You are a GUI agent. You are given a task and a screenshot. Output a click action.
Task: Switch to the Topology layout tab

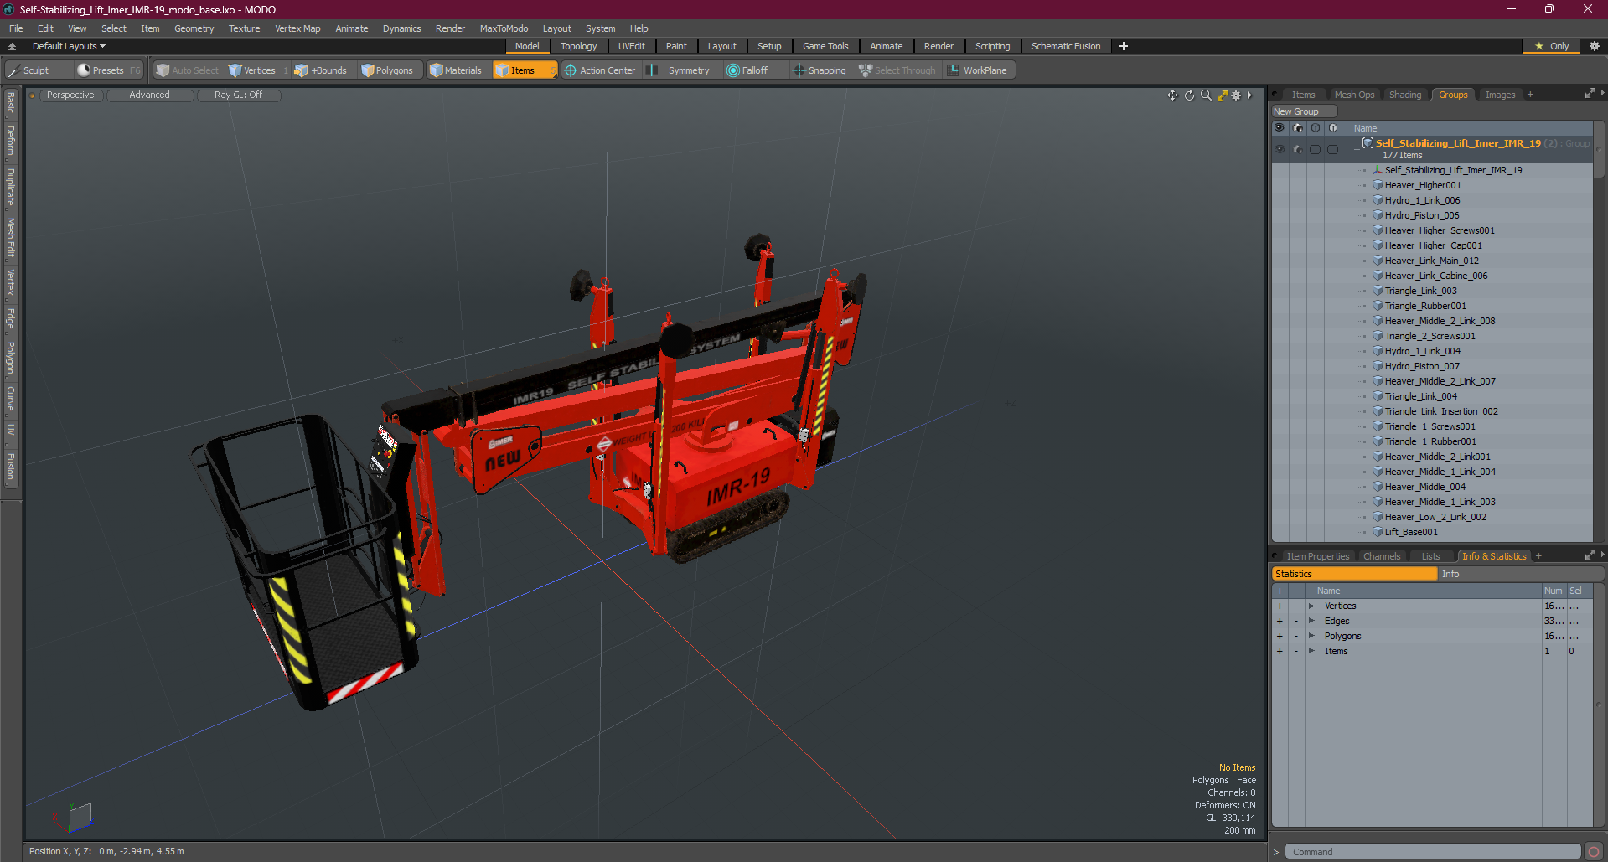(x=578, y=46)
